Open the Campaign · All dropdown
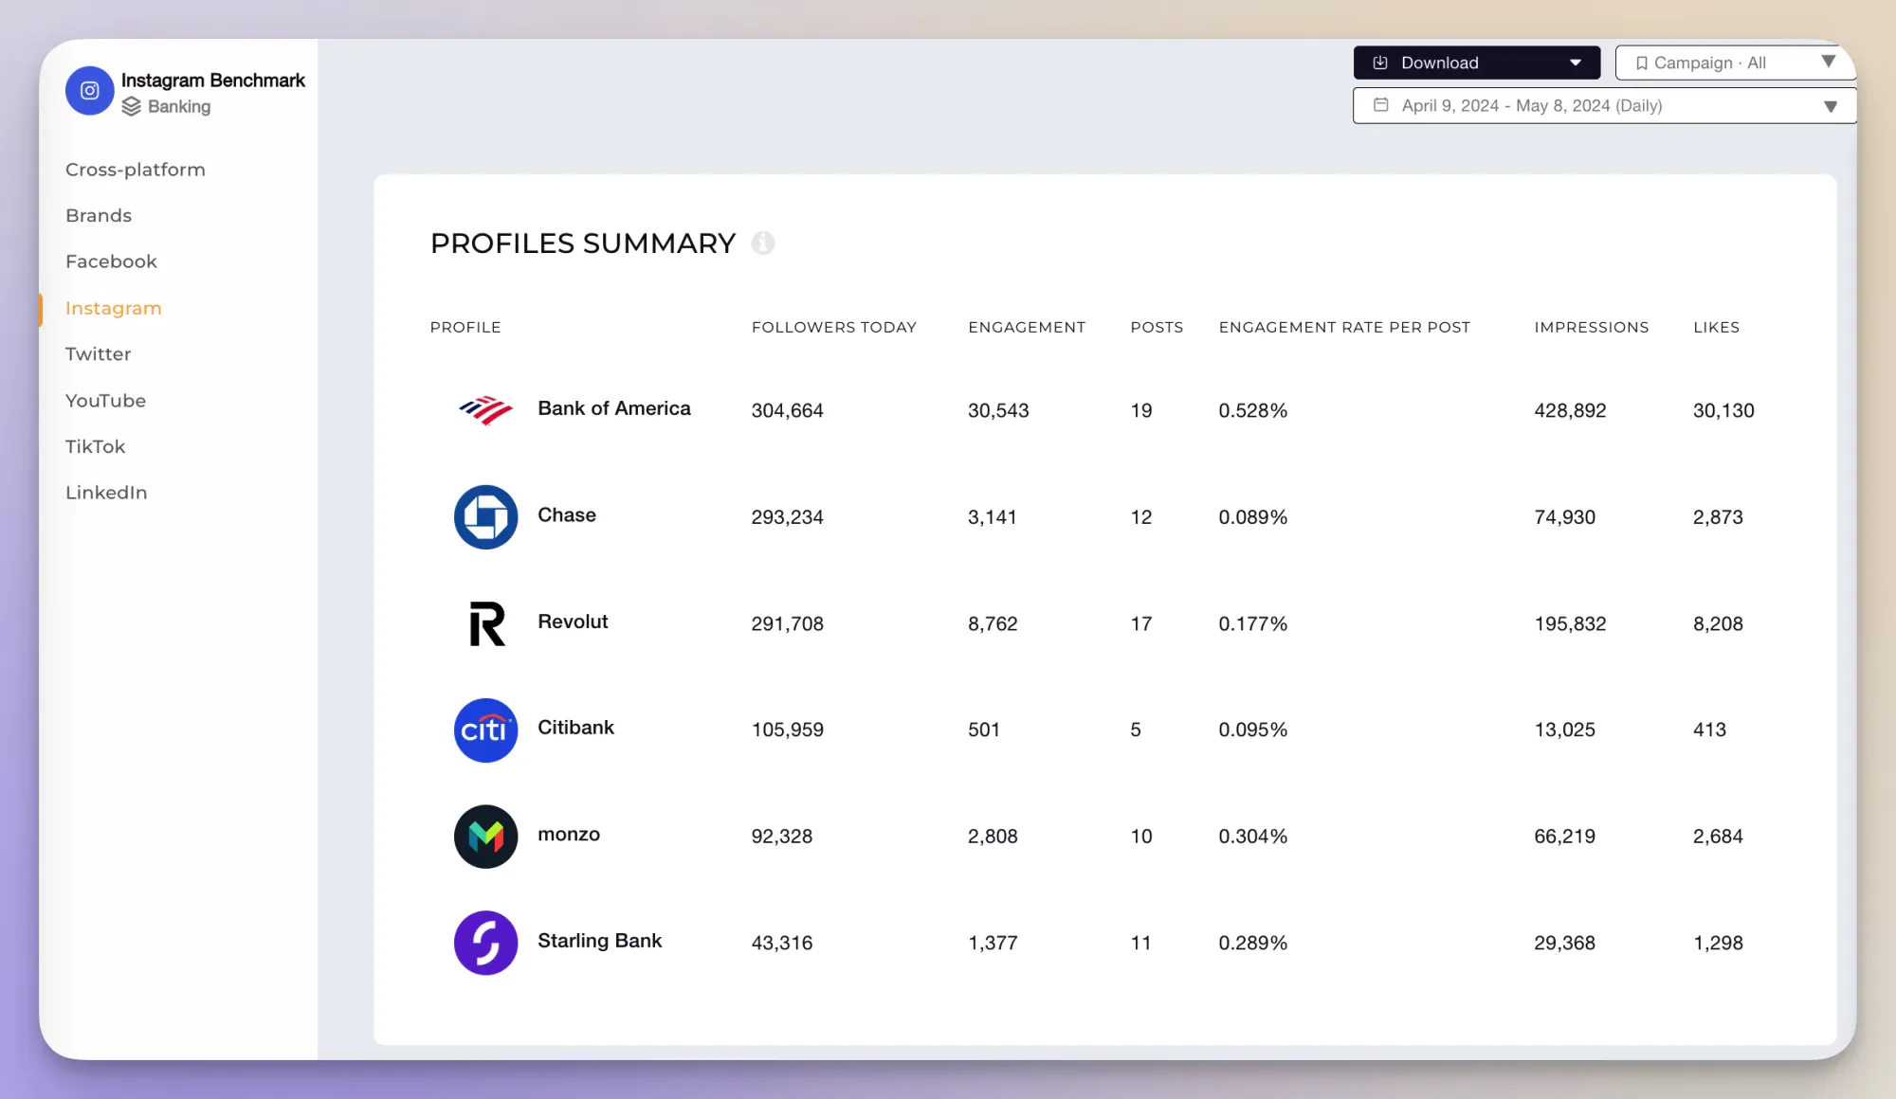The image size is (1896, 1099). click(x=1735, y=63)
